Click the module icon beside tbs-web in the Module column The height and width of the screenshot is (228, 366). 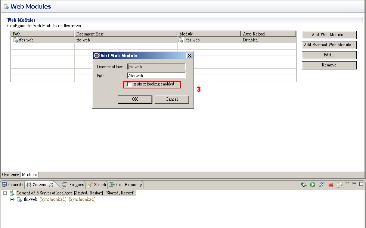tap(181, 40)
